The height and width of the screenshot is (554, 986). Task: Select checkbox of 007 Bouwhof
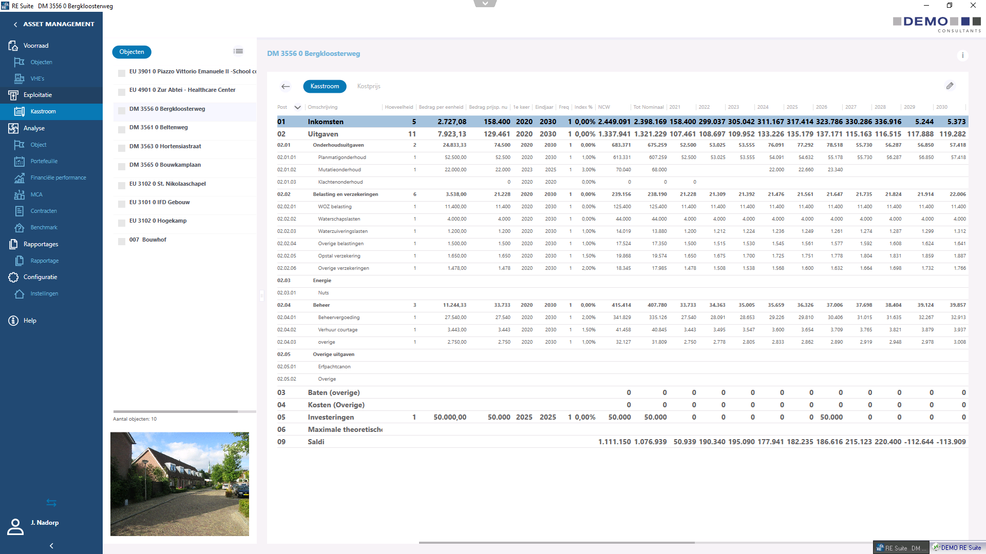122,242
